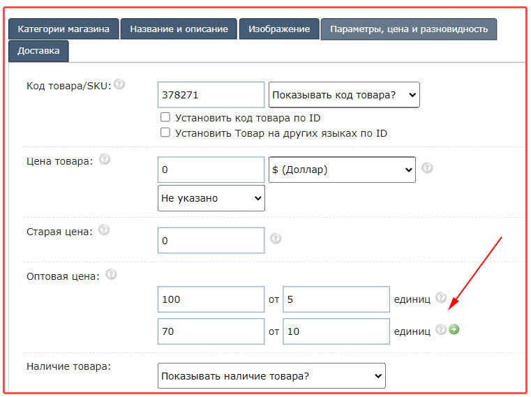Click help icon after old price field
This screenshot has width=531, height=397.
276,239
